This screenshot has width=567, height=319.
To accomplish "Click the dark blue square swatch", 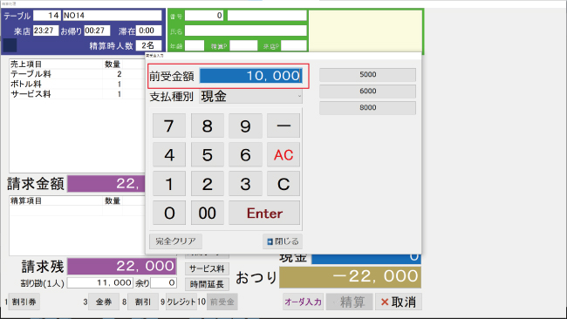I will coord(10,46).
